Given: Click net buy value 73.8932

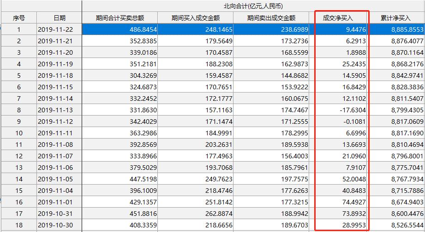Looking at the screenshot, I should [338, 213].
